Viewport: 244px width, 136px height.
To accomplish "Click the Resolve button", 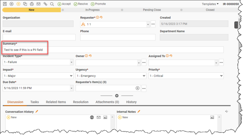I will tap(81, 4).
